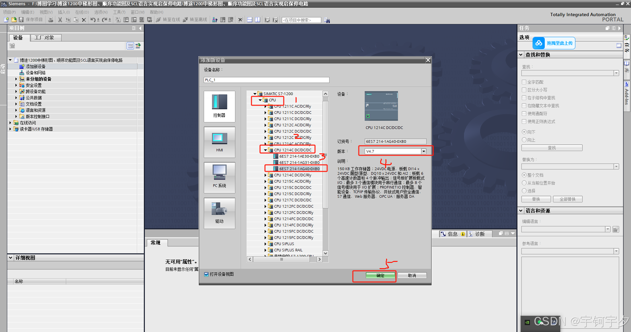
Task: Click the Compile toolbar icon
Action: [x=118, y=20]
